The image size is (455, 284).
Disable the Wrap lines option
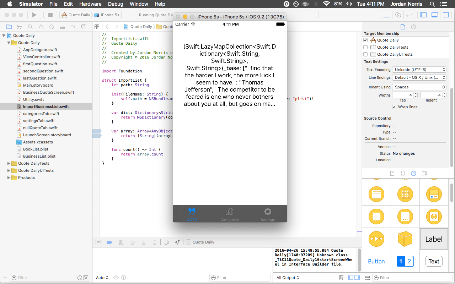394,106
